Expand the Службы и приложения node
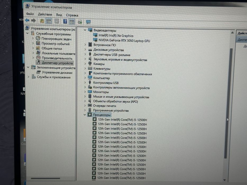Image resolution: width=247 pixels, height=185 pixels. [28, 77]
